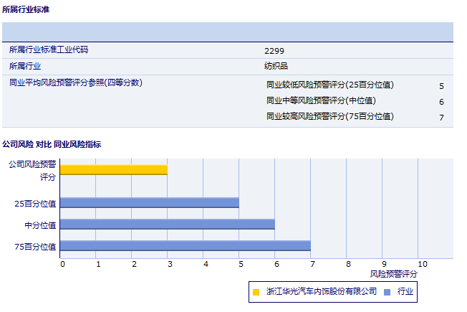Select the 公司风险预警评分 y-axis label
The width and height of the screenshot is (467, 312).
32,170
